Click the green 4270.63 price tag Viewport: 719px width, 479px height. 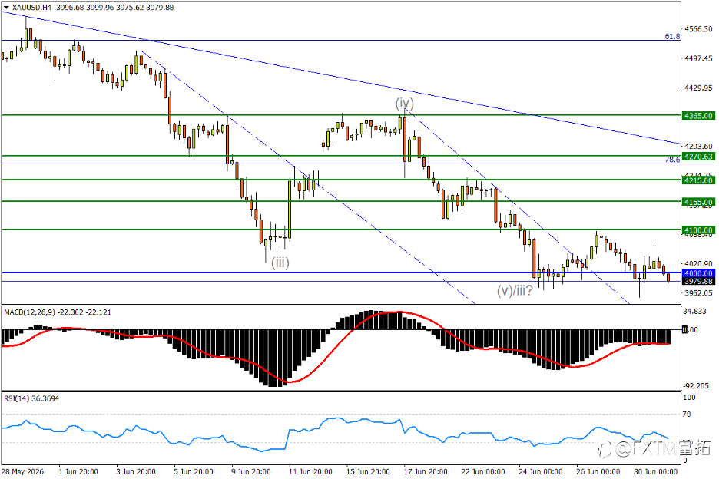[698, 157]
